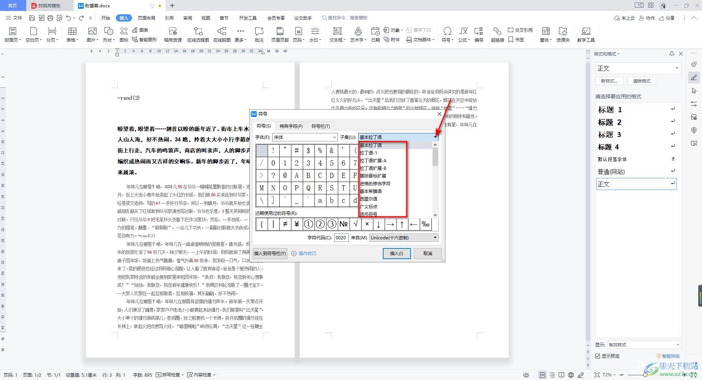The height and width of the screenshot is (380, 702).
Task: Click the 新样式... button
Action: click(x=609, y=81)
